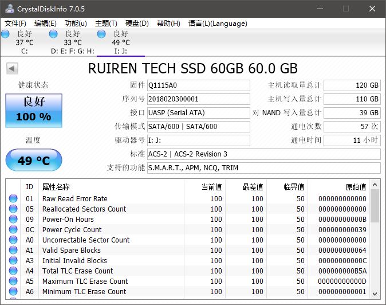Click the 临界值 column header
This screenshot has width=386, height=305.
(x=287, y=187)
